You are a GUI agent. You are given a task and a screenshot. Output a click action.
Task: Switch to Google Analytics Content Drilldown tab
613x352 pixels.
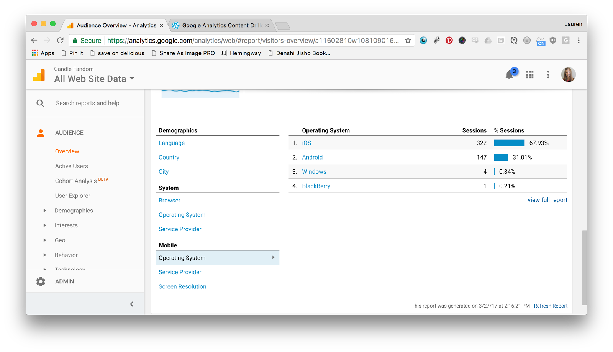(221, 25)
